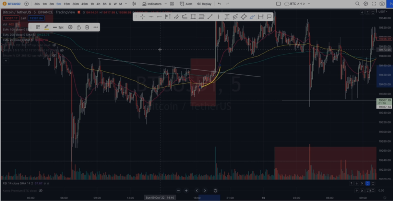This screenshot has width=393, height=201.
Task: Select the Callout comment tool
Action: coord(269,17)
